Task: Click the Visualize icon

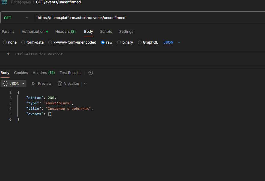Action: [60, 84]
